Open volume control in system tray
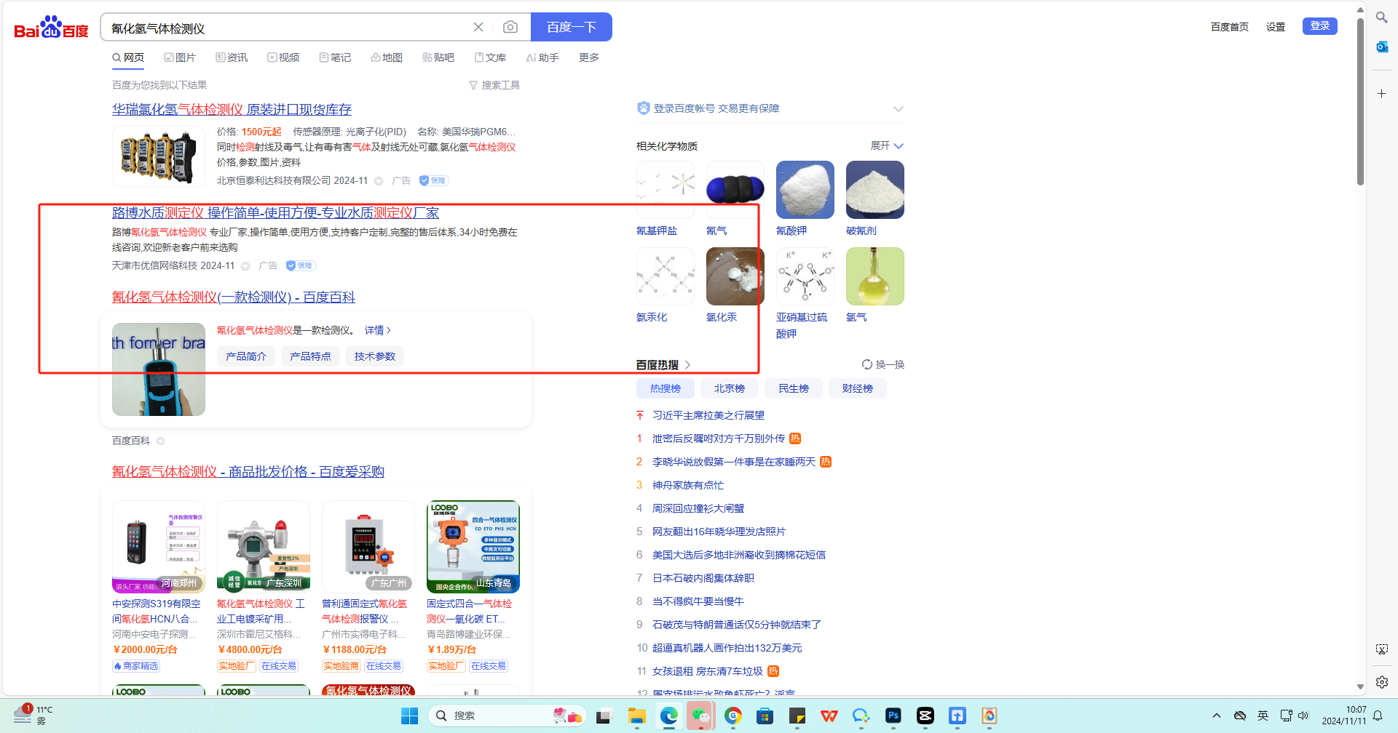Image resolution: width=1398 pixels, height=733 pixels. (1303, 716)
